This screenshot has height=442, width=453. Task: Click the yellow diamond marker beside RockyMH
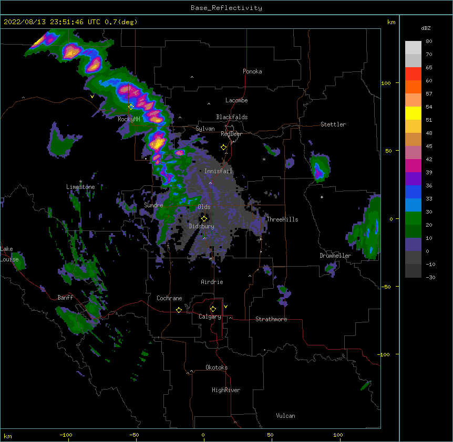coord(131,107)
